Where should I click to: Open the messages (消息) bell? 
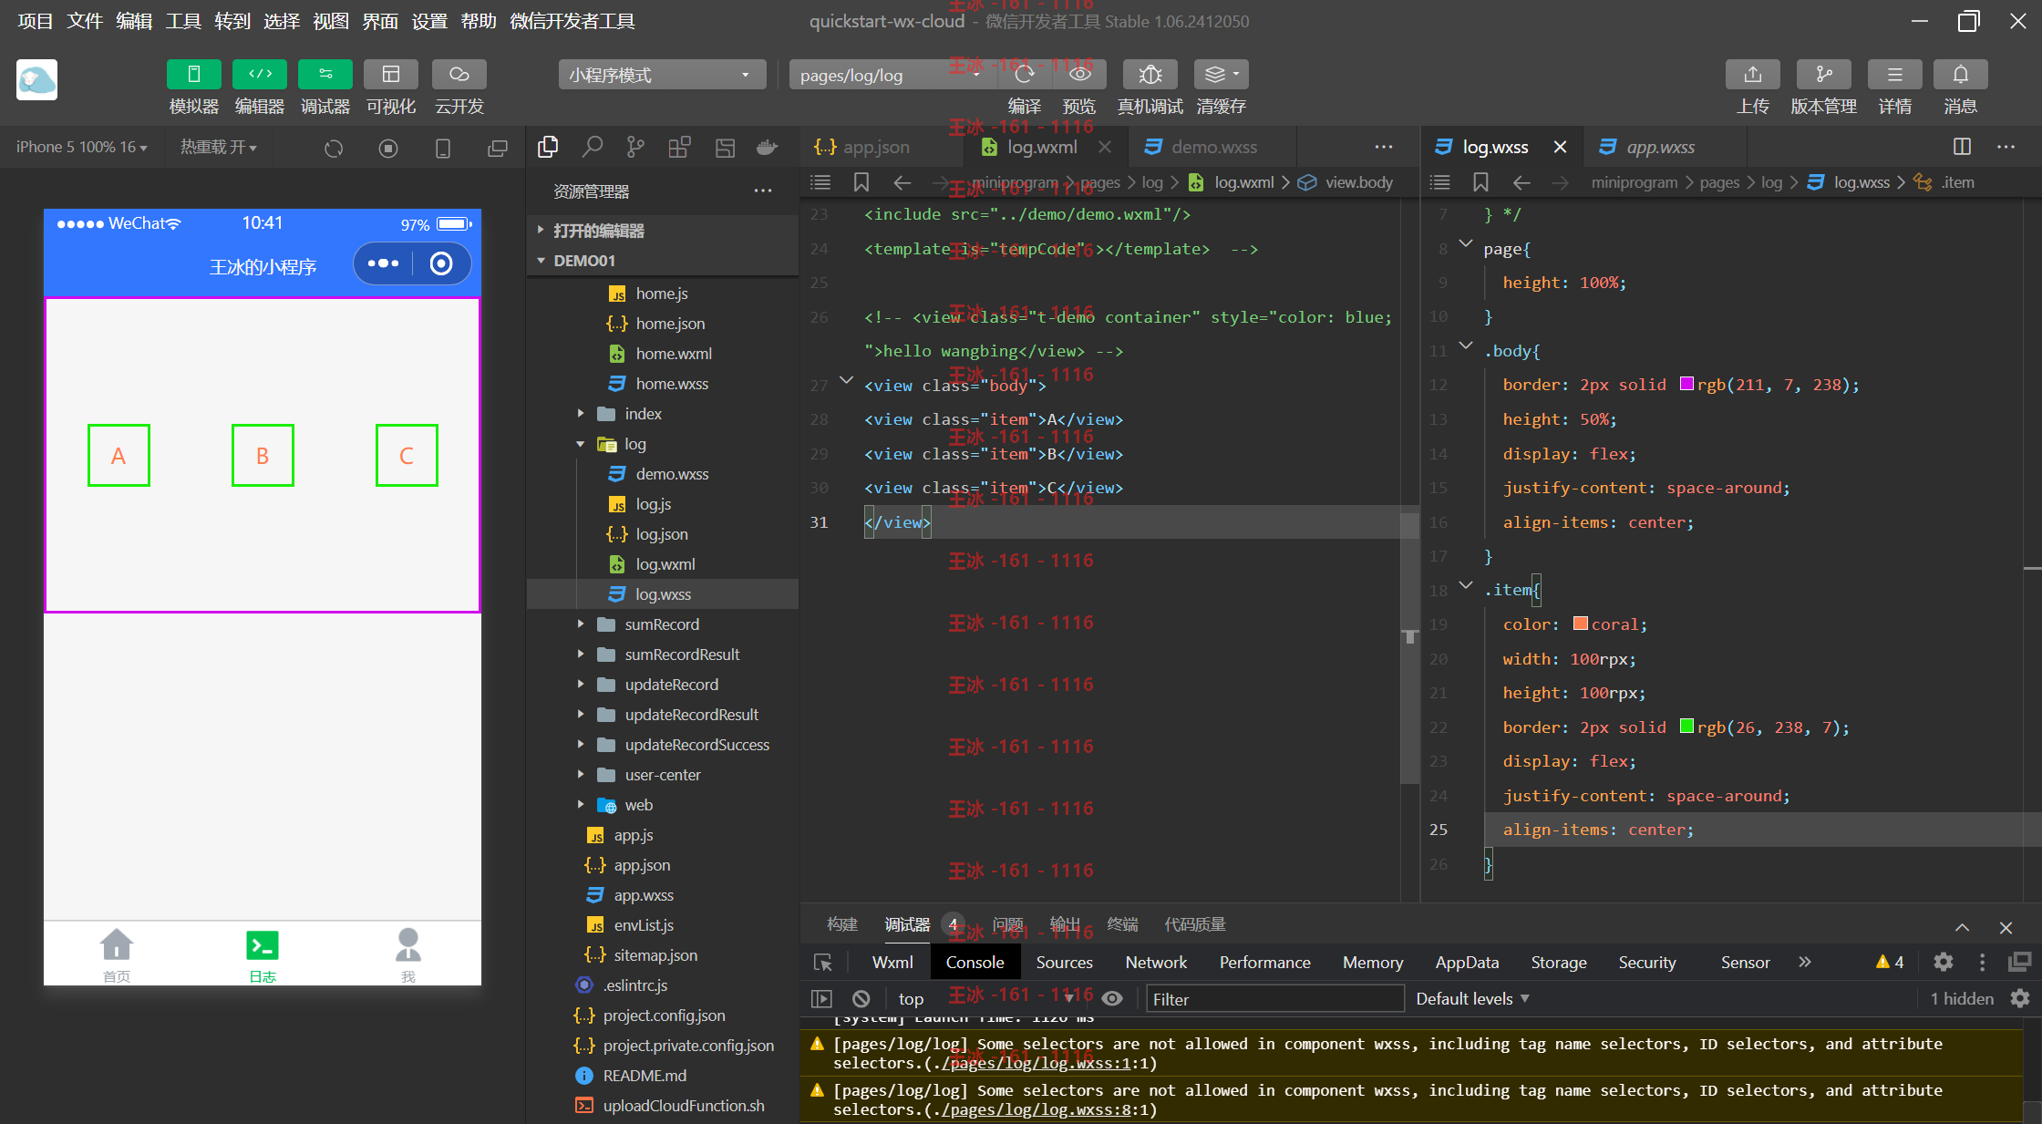tap(1960, 75)
